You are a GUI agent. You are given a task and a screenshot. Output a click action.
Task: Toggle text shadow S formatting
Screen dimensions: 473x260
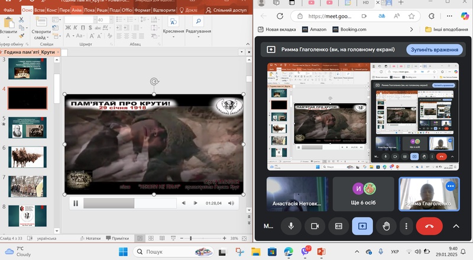(90, 28)
